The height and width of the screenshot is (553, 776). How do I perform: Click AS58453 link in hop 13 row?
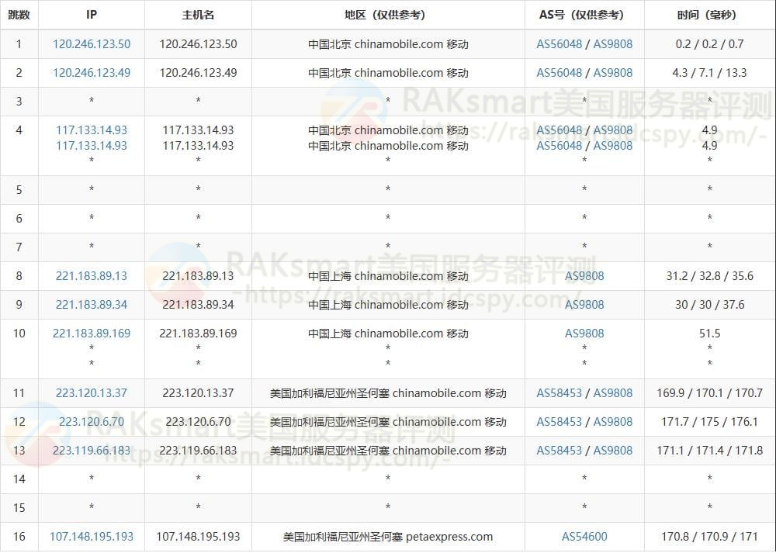559,451
